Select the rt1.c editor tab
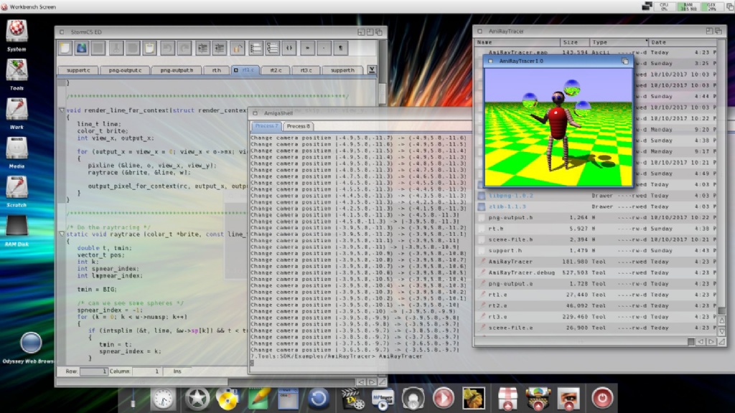 (x=245, y=70)
